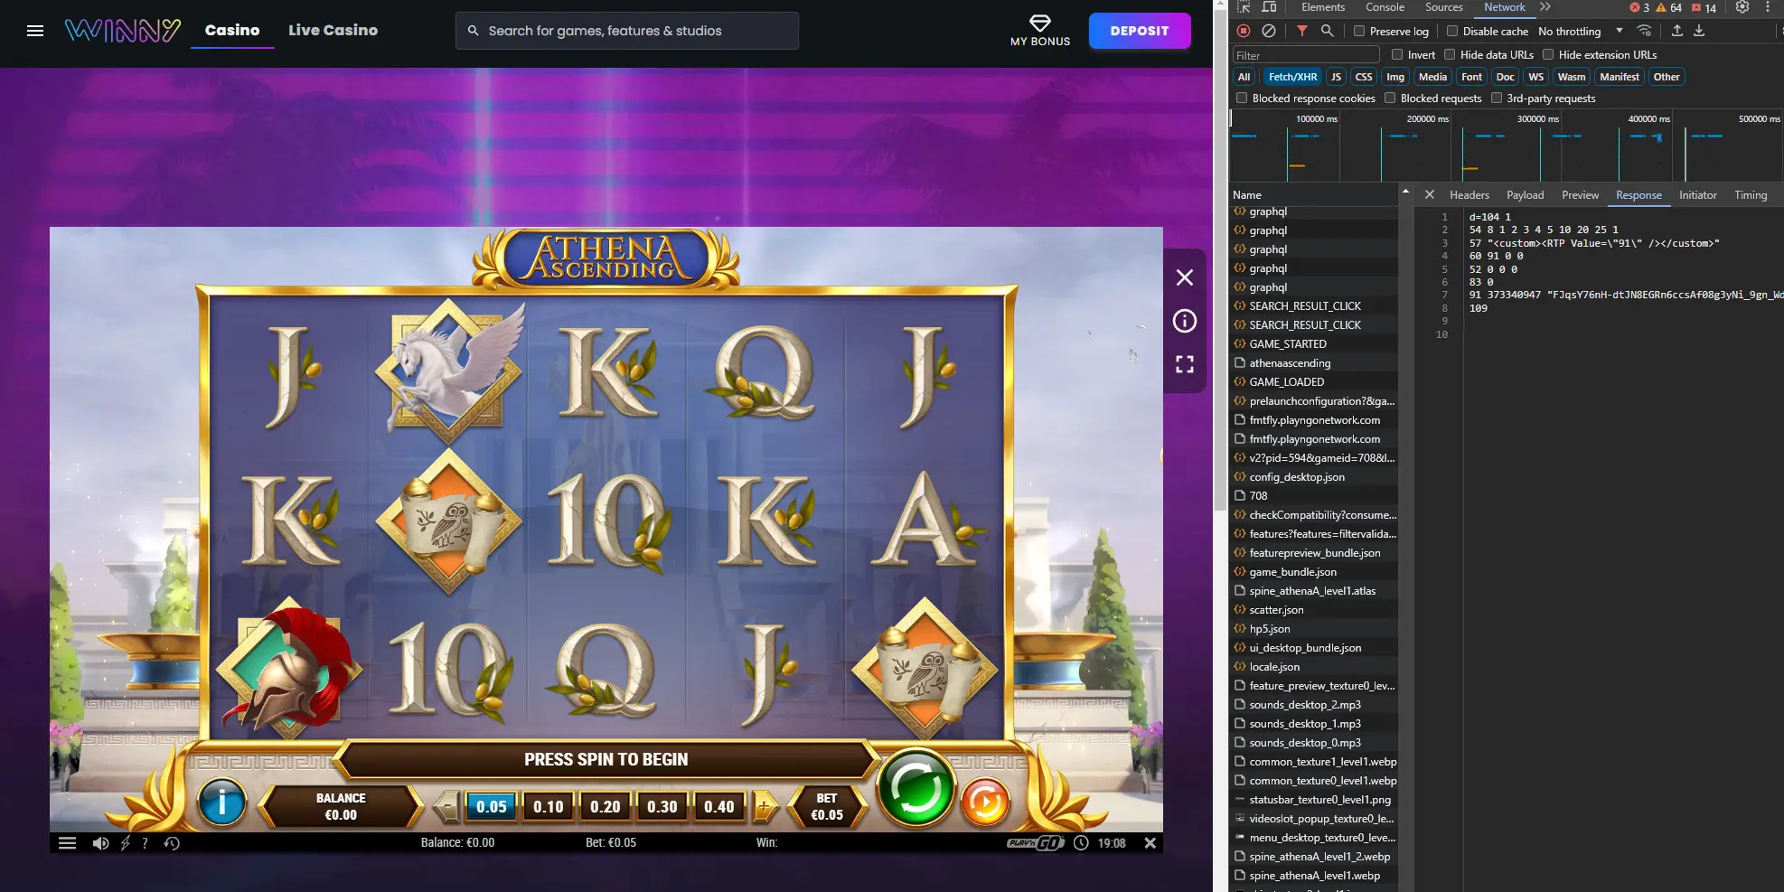Image resolution: width=1784 pixels, height=892 pixels.
Task: Open game help question mark
Action: (145, 843)
